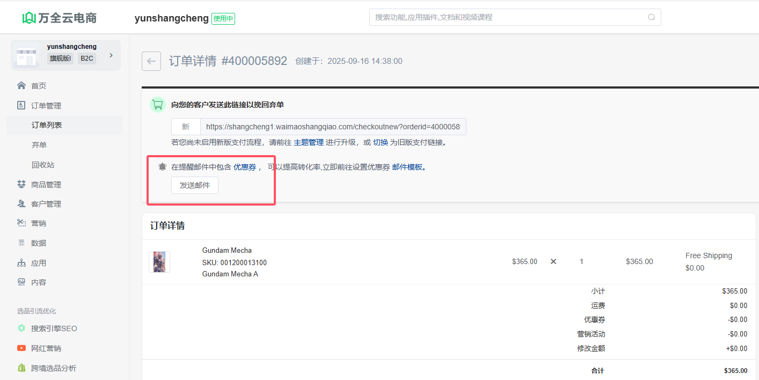Click the back arrow beside 订单详情
Viewport: 759px width, 380px height.
coord(151,61)
